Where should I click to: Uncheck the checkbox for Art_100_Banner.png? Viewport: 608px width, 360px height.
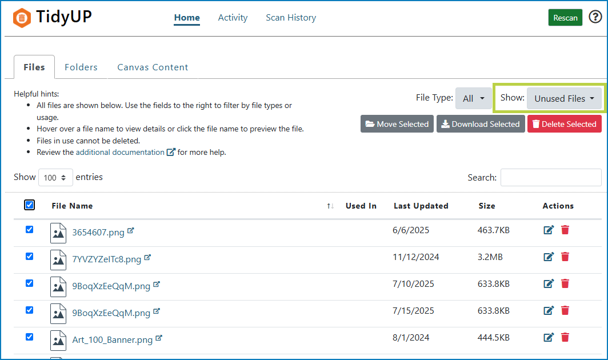tap(30, 337)
